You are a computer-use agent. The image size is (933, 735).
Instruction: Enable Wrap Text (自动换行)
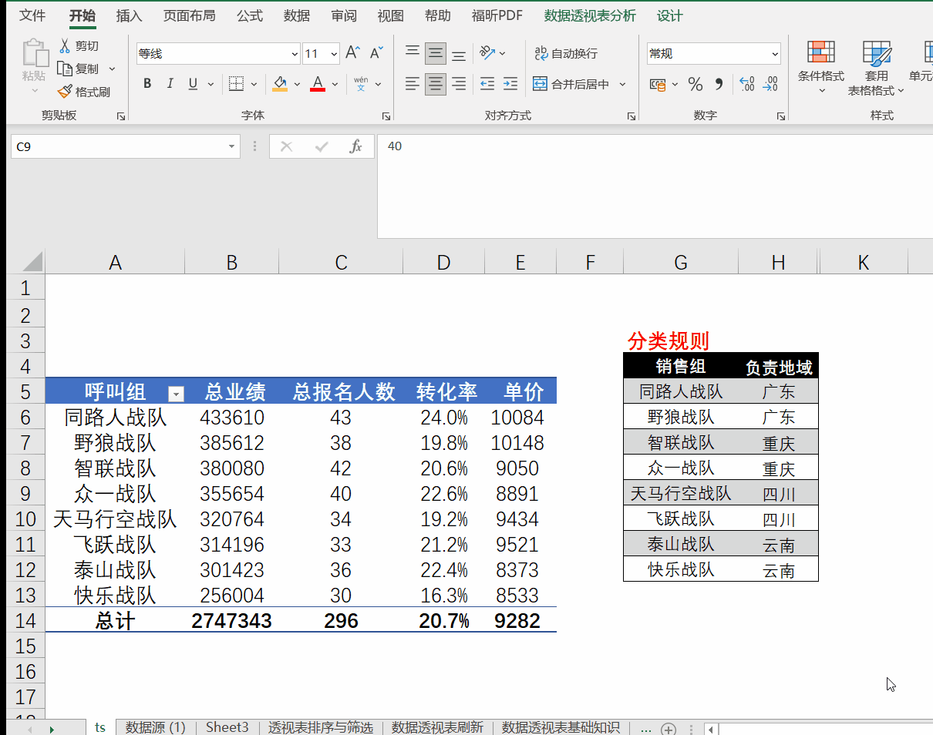(565, 53)
